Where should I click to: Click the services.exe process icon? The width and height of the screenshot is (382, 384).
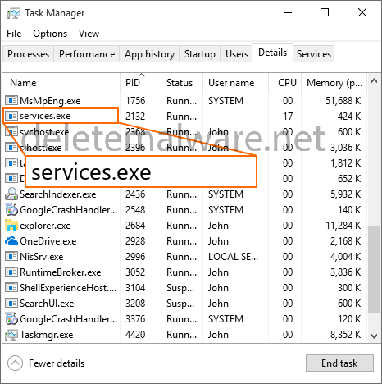click(x=11, y=116)
